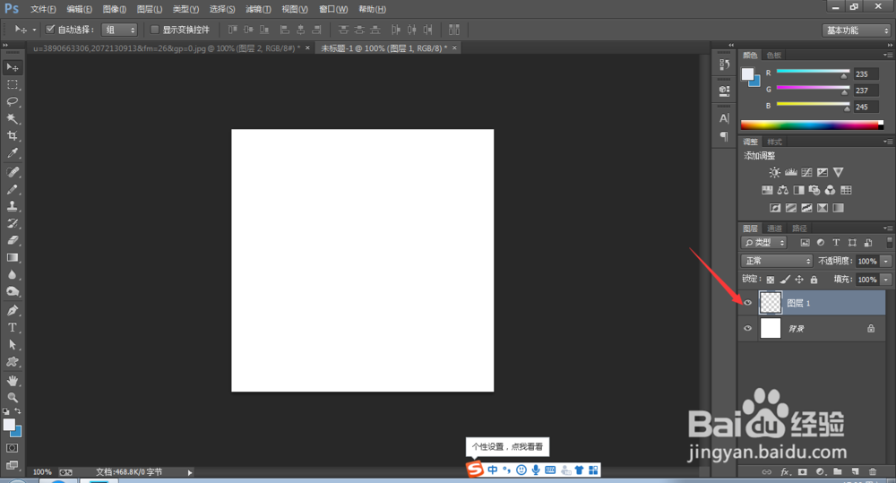Select the Lasso tool
The image size is (896, 483).
click(12, 102)
